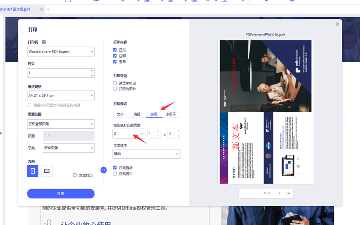Viewport: 360px width, 225px height.
Task: Go to next preview page
Action: (x=279, y=193)
